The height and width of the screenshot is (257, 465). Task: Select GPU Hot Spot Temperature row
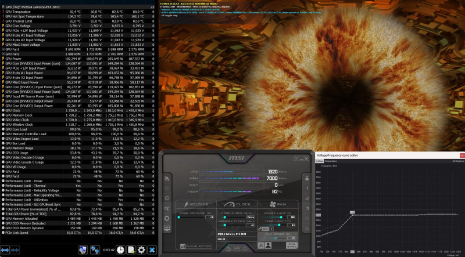[78, 17]
